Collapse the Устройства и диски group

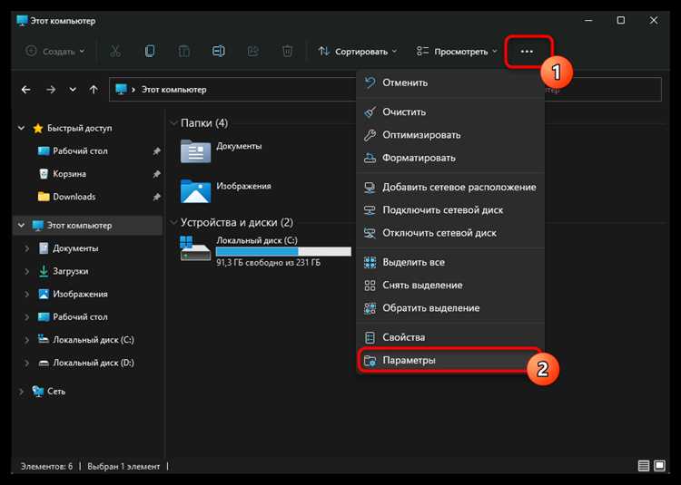coord(173,223)
